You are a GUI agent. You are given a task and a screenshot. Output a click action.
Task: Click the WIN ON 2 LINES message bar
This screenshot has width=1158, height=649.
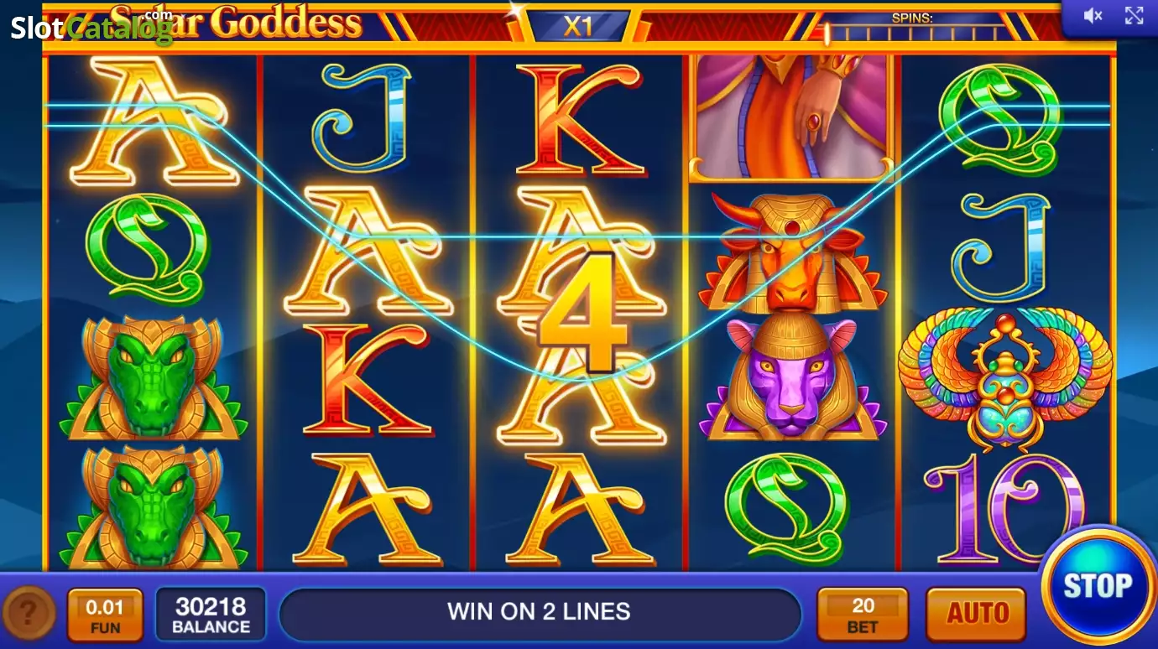click(540, 612)
